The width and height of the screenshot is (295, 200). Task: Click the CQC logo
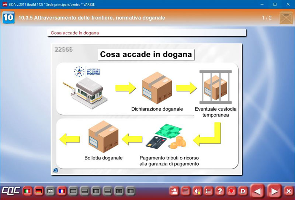coord(11,191)
